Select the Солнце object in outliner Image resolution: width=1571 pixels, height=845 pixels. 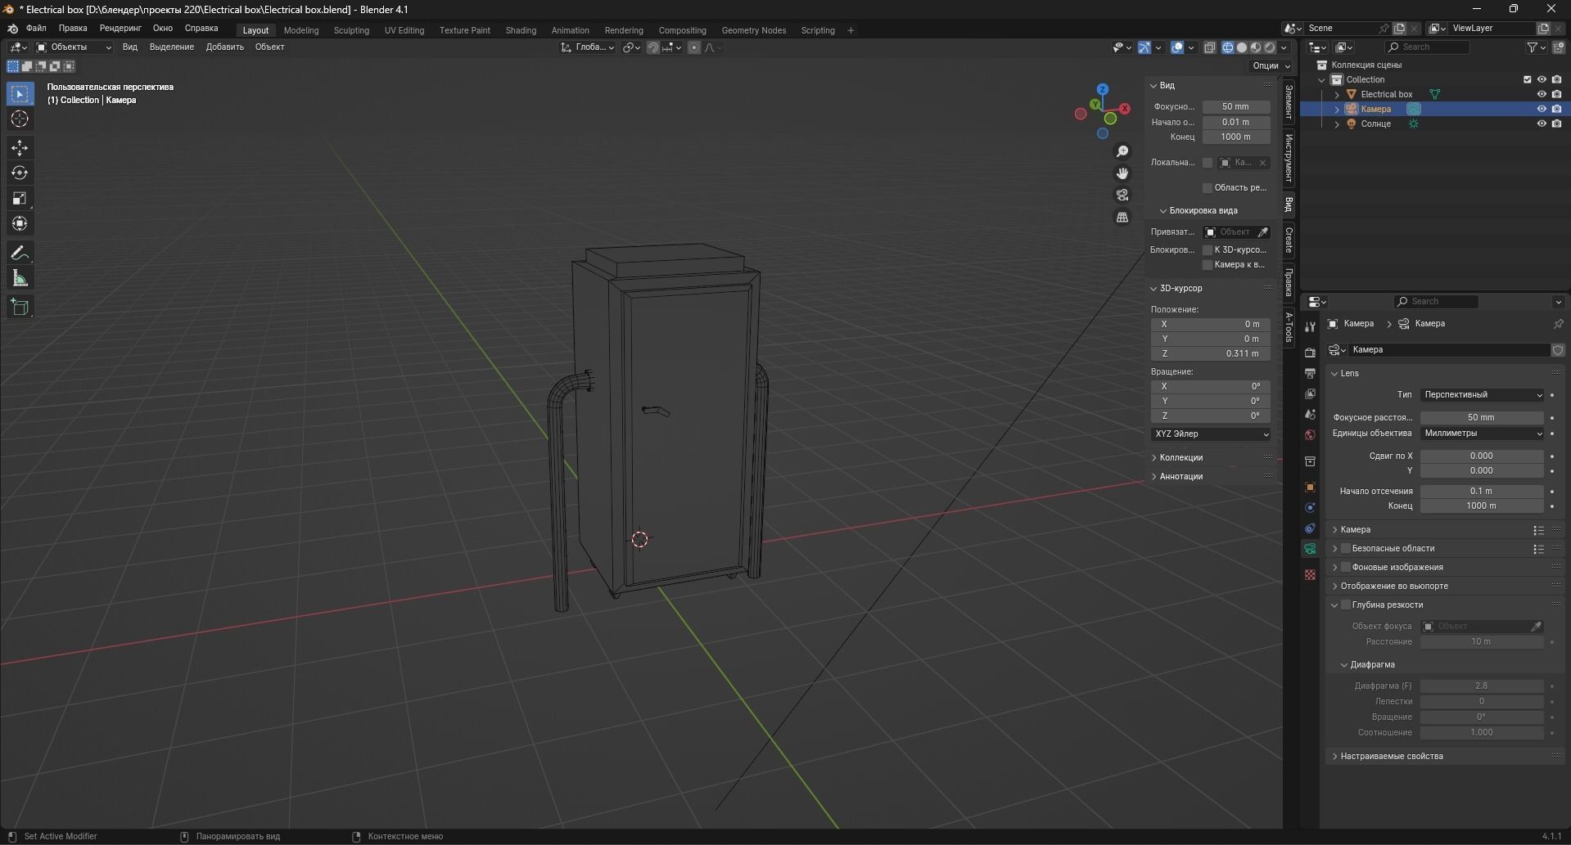click(x=1375, y=124)
